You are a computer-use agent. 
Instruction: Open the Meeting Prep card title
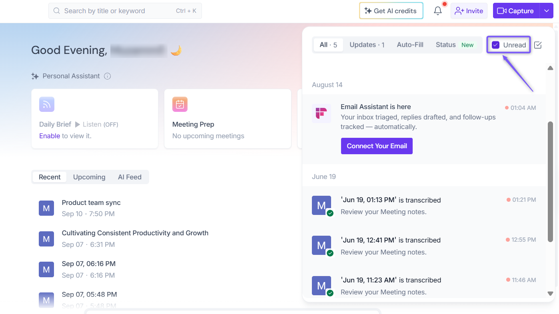(x=193, y=124)
